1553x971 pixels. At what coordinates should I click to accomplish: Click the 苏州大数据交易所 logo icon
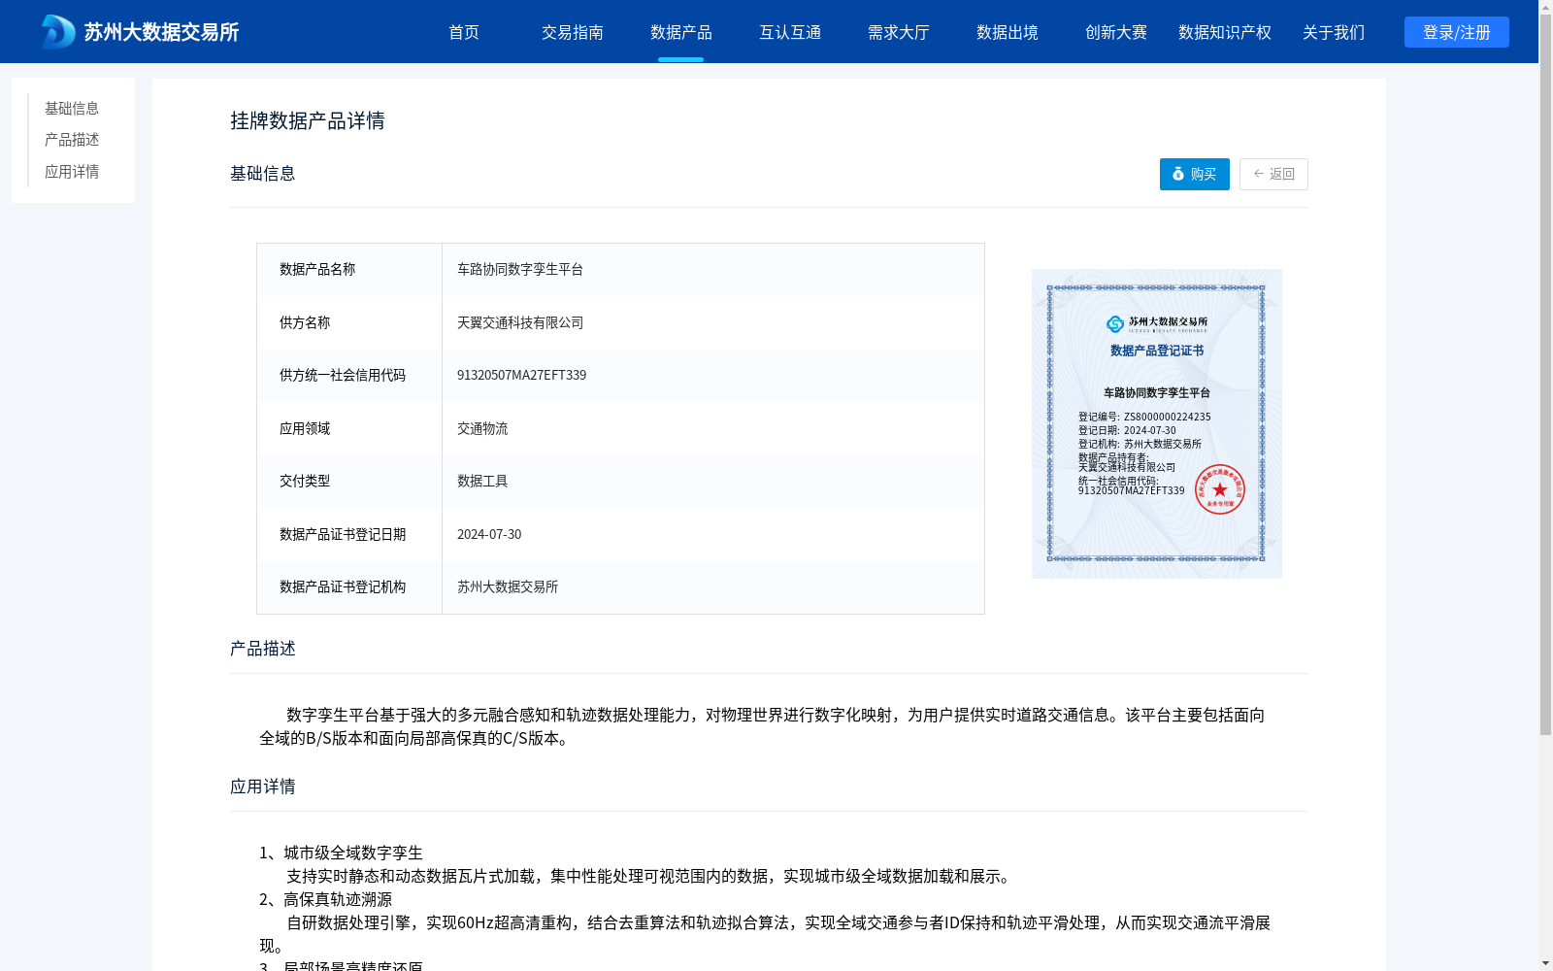(x=58, y=32)
